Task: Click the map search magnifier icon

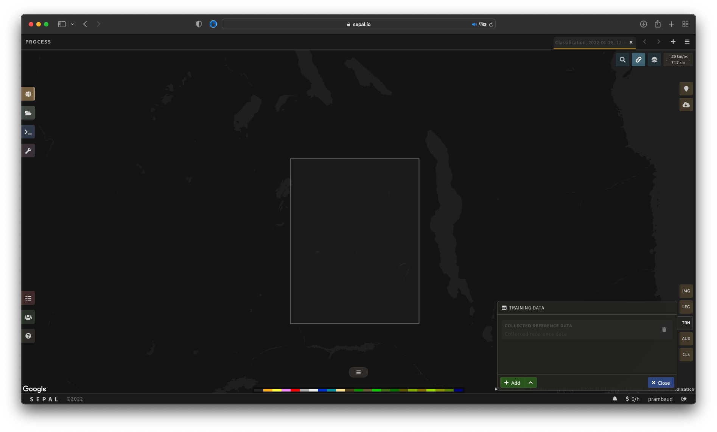Action: pyautogui.click(x=622, y=60)
